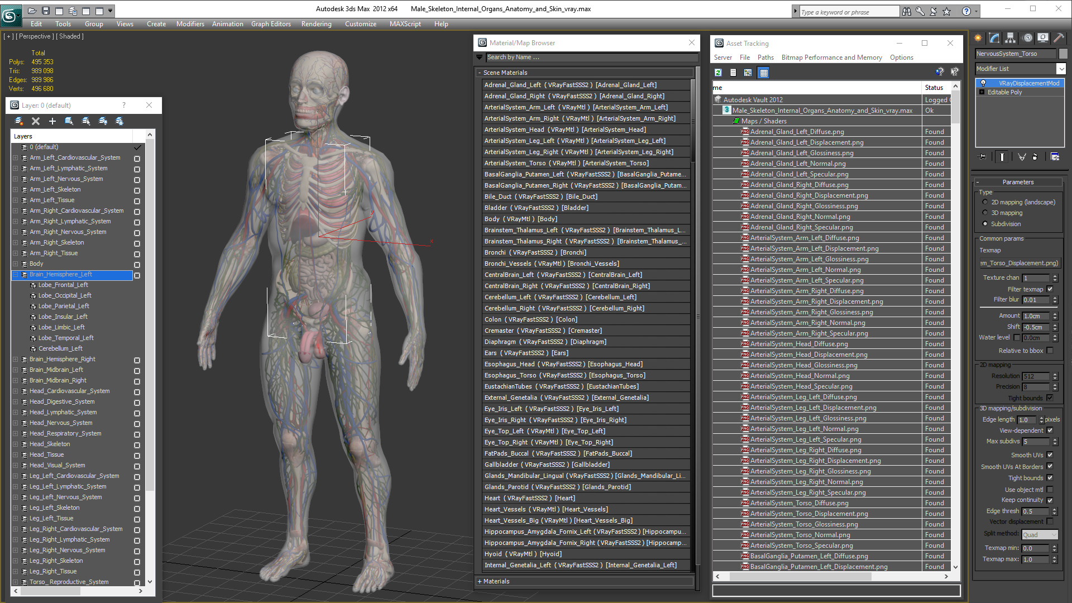Expand the Head_Skeleton layer
The image size is (1072, 603).
[x=16, y=444]
